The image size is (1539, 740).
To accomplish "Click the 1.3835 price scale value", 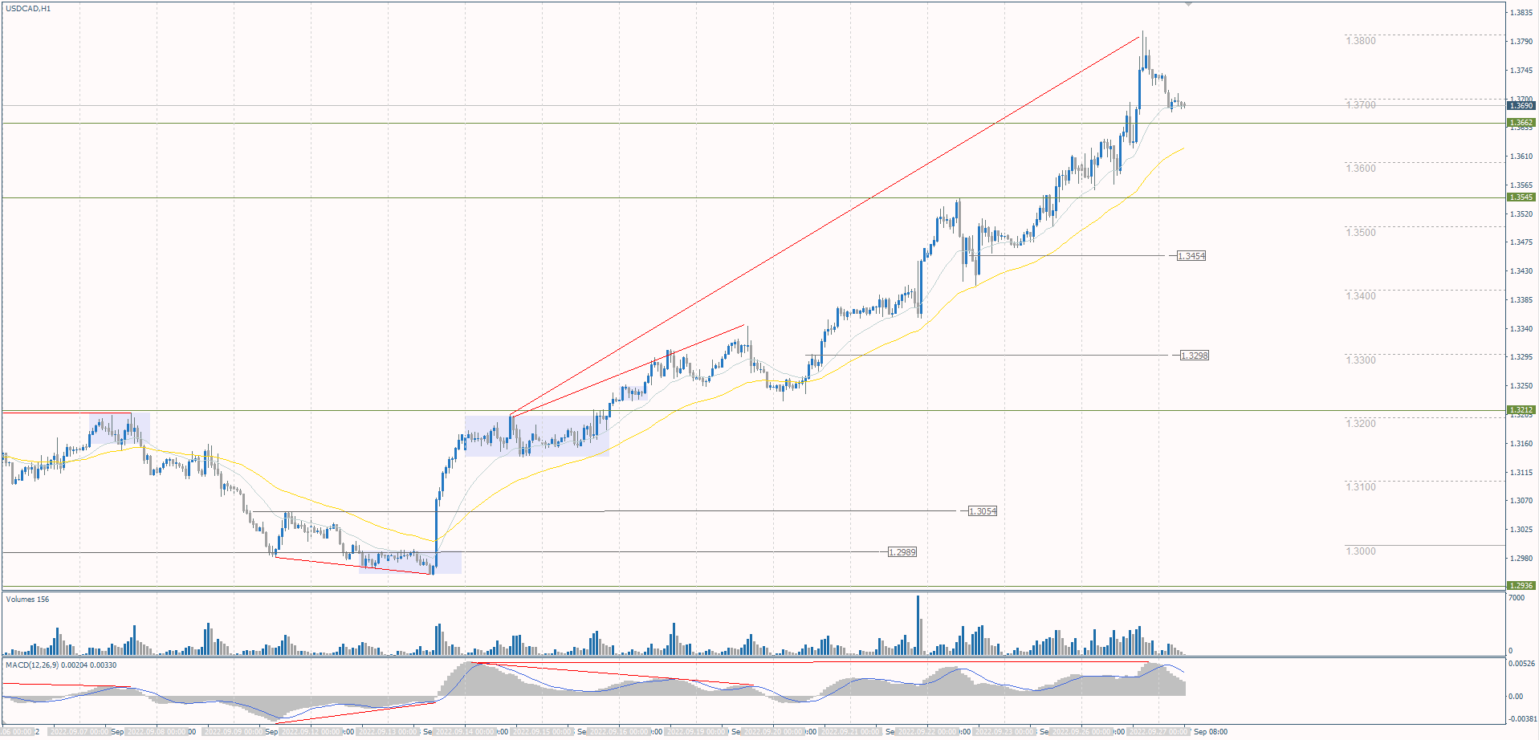I will point(1521,13).
